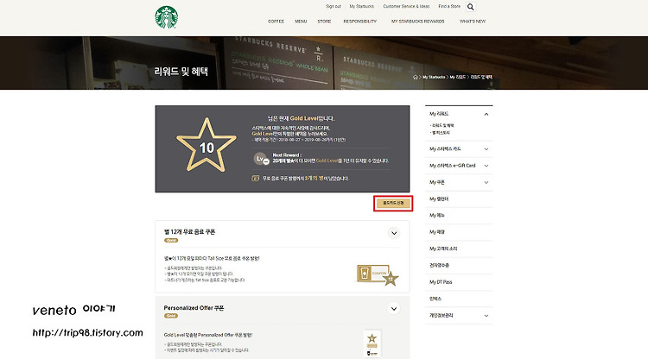
Task: Click the Find a Store link
Action: point(449,6)
